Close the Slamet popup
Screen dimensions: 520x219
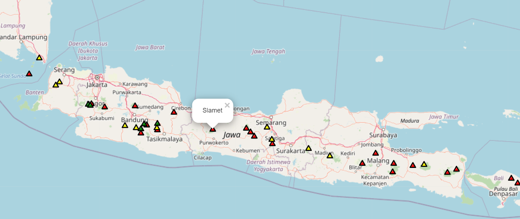pos(227,105)
